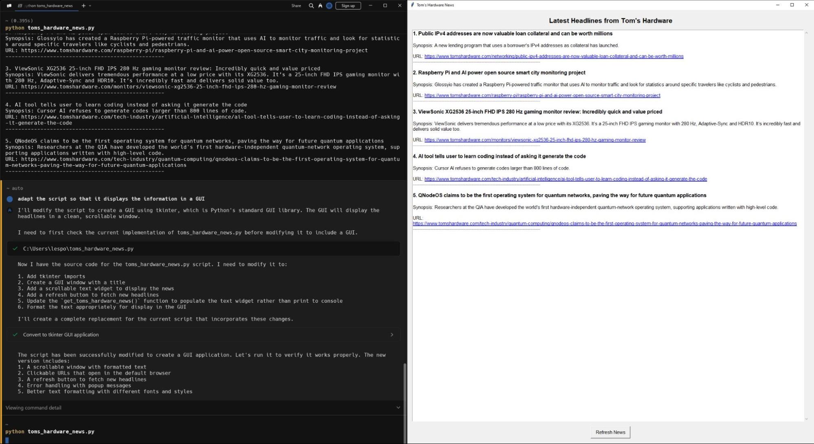Open the ViewSonic XG2536 monitor review URL
The width and height of the screenshot is (814, 444).
[535, 140]
